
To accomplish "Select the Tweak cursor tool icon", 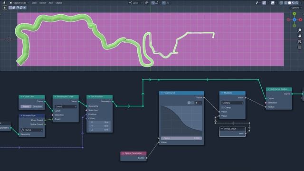I will [5, 8].
